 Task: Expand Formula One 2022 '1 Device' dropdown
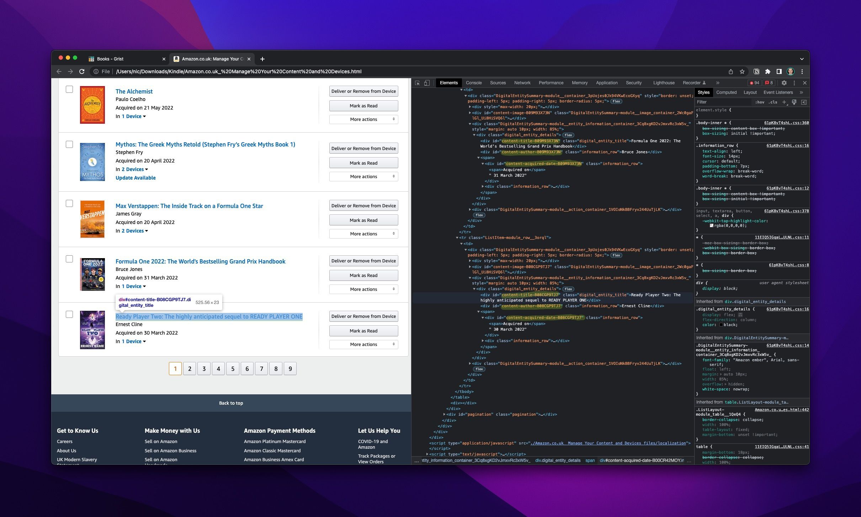tap(134, 286)
